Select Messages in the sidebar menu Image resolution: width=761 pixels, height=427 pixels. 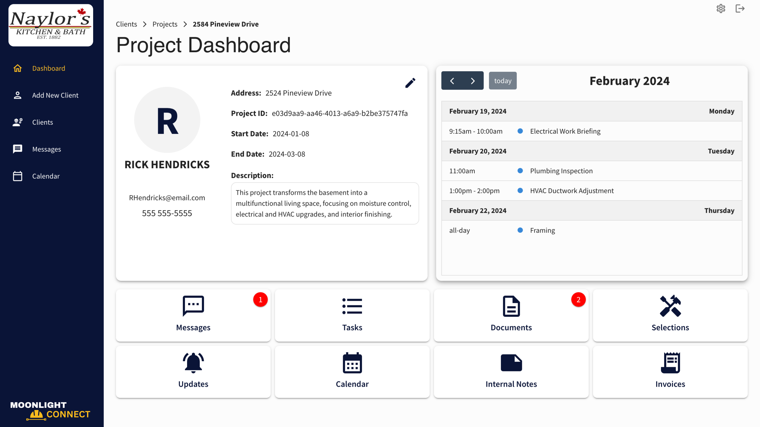(47, 149)
